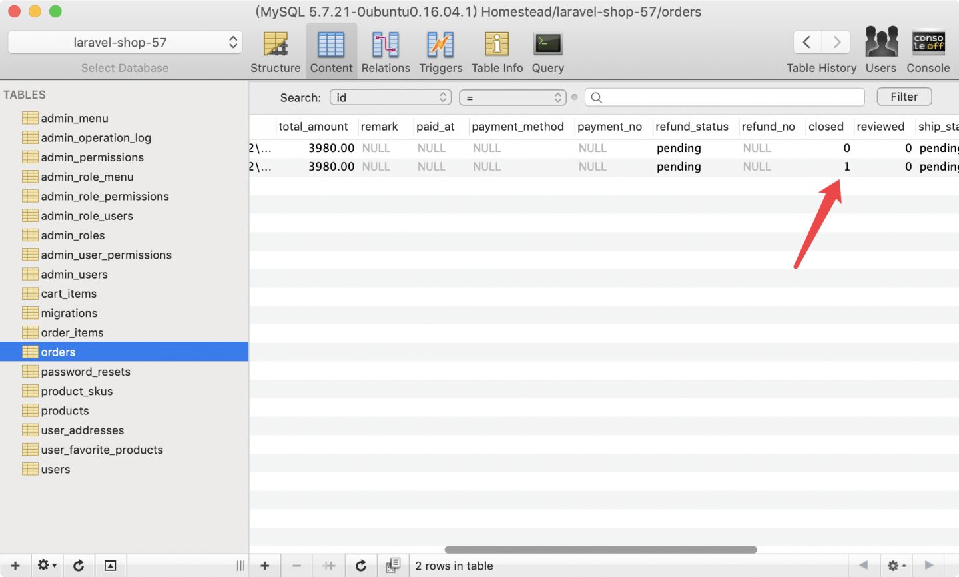Sort by refund_status column header
This screenshot has width=959, height=577.
pyautogui.click(x=695, y=127)
